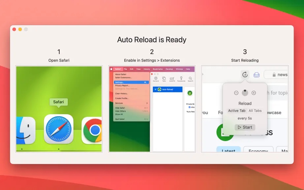304x190 pixels.
Task: Select the Auto Reload row label text
Action: pyautogui.click(x=167, y=89)
